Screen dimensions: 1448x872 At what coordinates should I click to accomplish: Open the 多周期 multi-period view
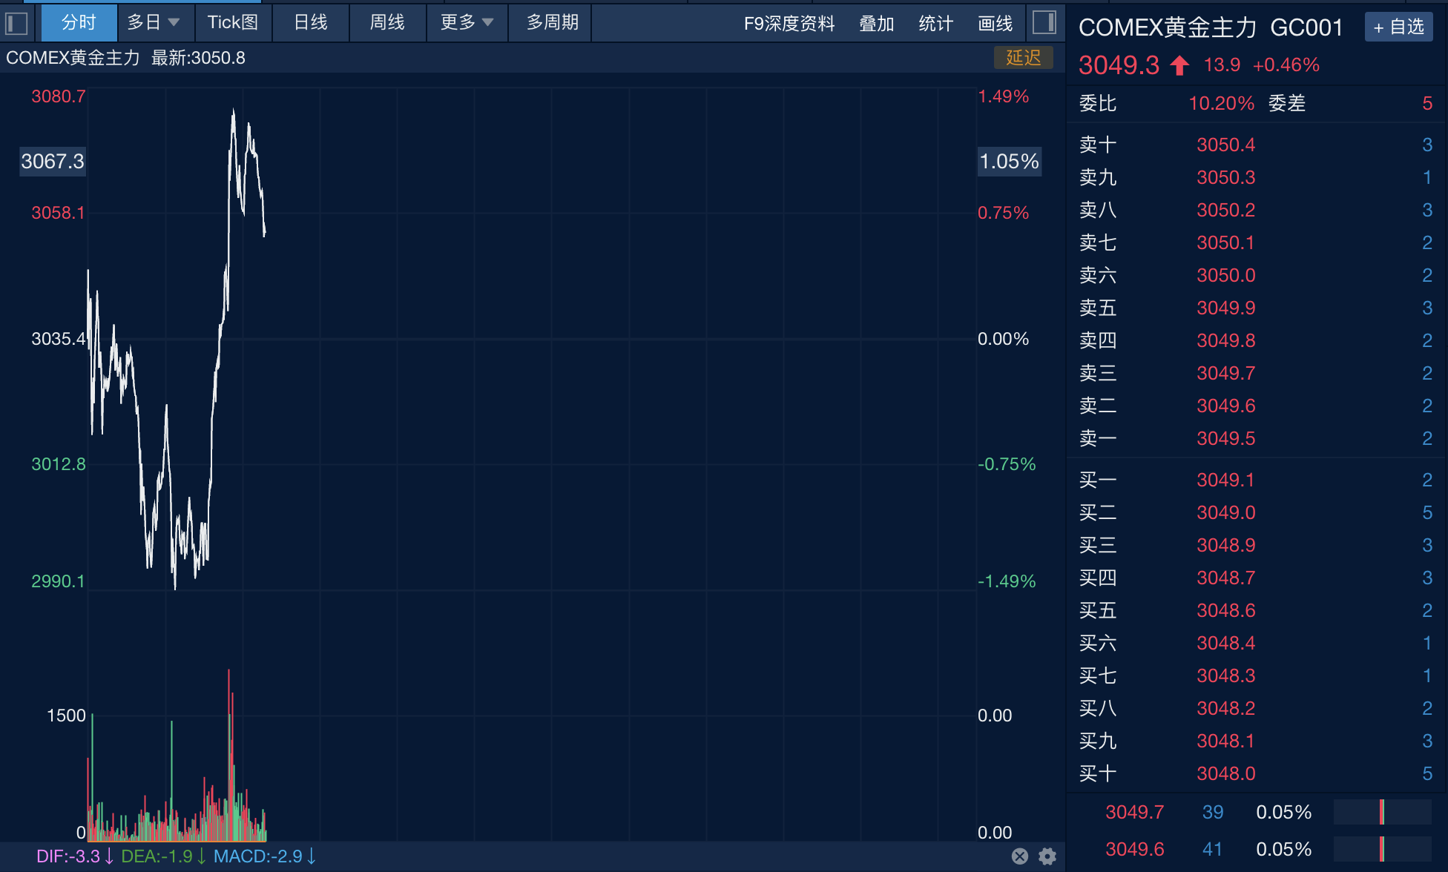click(553, 22)
